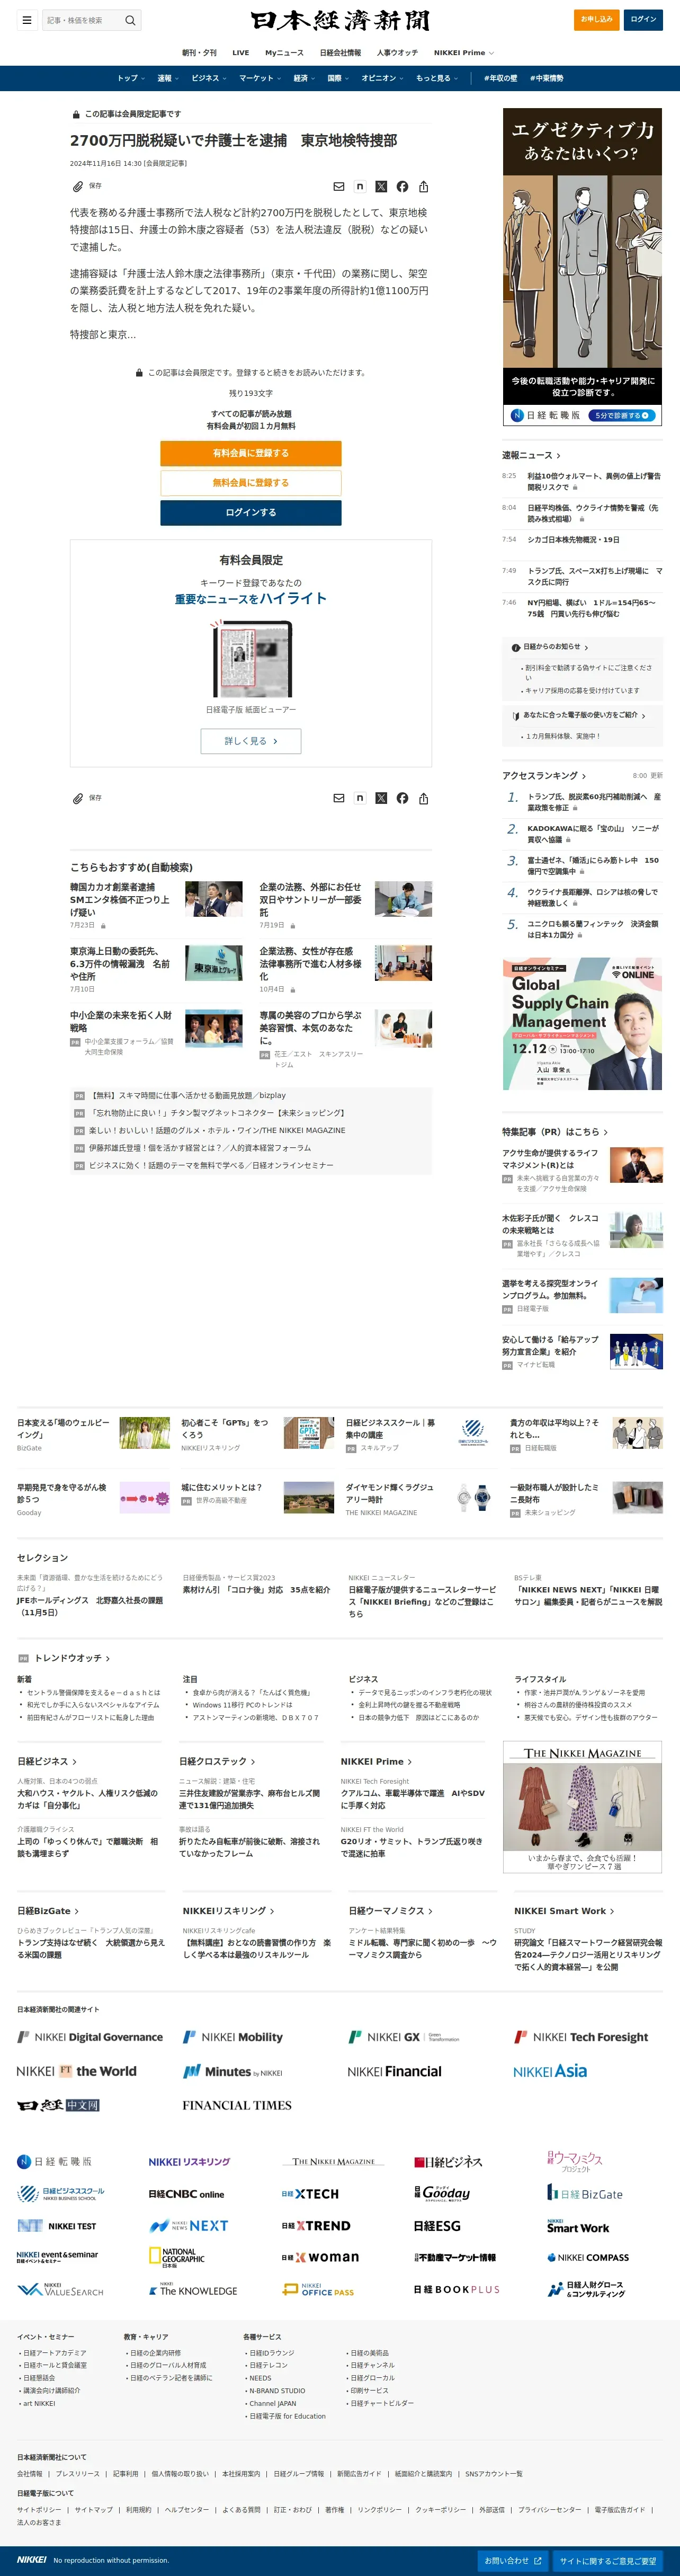Screen dimensions: 680x2576
Task: Expand the 国際 navigation dropdown
Action: click(338, 78)
